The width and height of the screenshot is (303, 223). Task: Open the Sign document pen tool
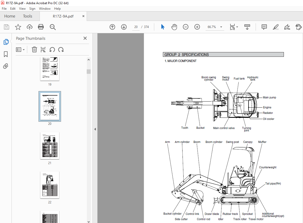(287, 27)
